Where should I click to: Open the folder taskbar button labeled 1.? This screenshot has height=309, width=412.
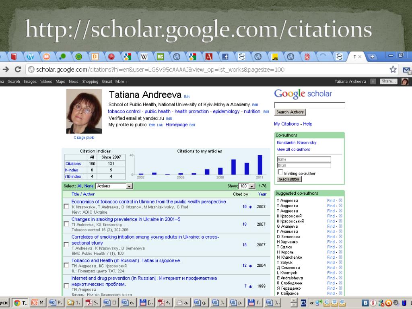74,303
